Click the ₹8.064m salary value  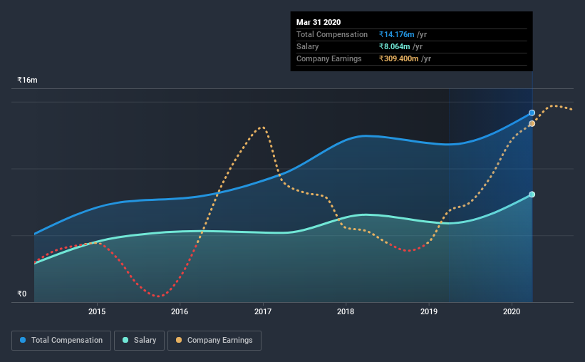coord(394,46)
